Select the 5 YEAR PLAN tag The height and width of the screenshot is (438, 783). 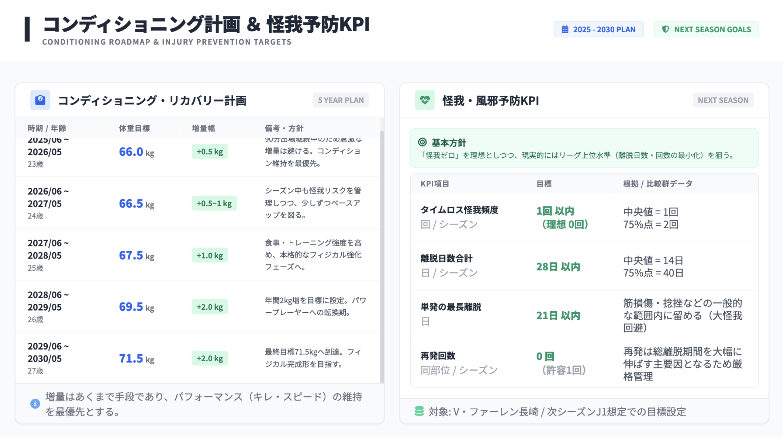click(341, 100)
